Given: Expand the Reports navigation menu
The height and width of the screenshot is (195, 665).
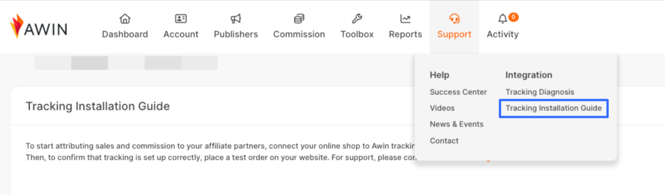Looking at the screenshot, I should tap(405, 34).
